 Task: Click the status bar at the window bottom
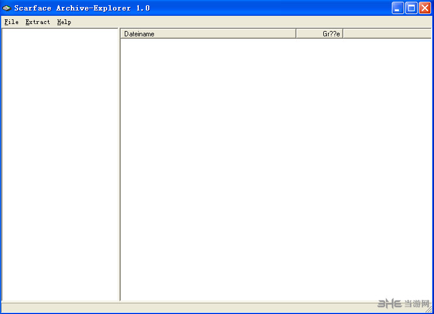point(176,308)
